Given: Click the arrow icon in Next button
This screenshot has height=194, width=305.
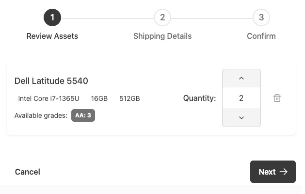Looking at the screenshot, I should pyautogui.click(x=284, y=172).
